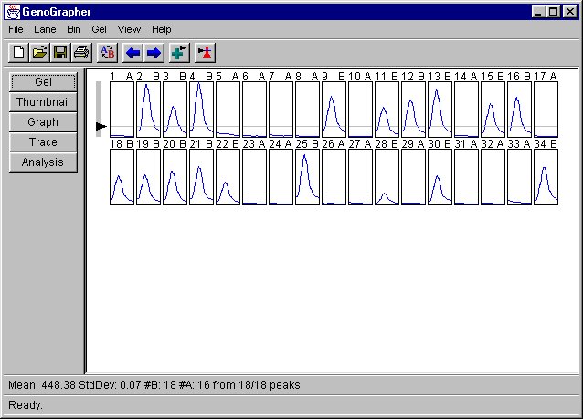
Task: Click the Print toolbar icon
Action: (x=80, y=53)
